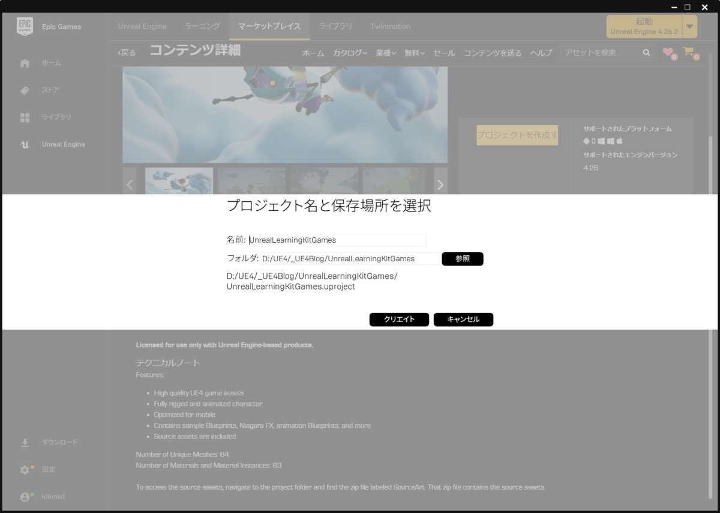Open the marketplace ホーム menu item
Viewport: 720px width, 513px height.
(313, 53)
